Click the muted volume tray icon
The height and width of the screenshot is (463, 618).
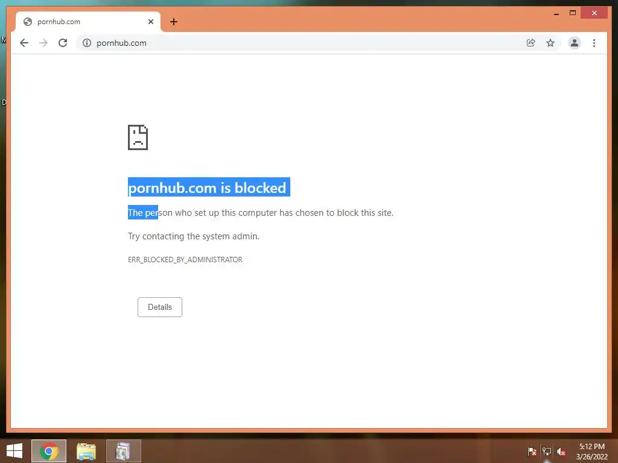coord(561,451)
